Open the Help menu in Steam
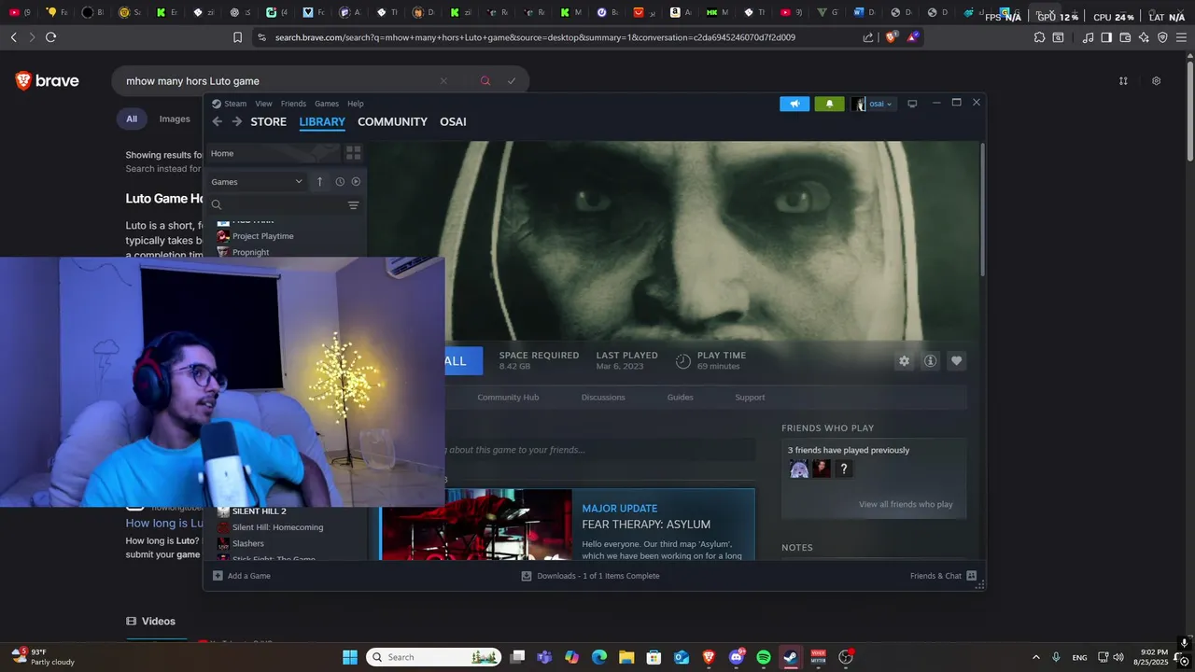This screenshot has width=1195, height=672. pos(356,104)
